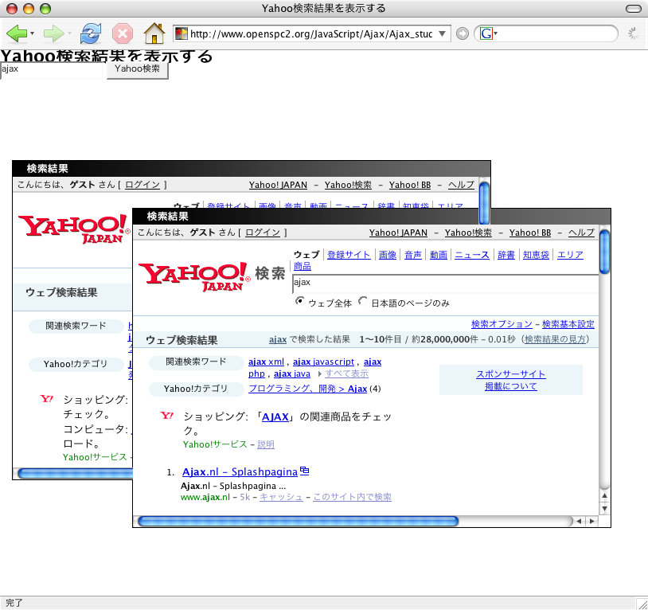Expand related keywords with すべて表示
Screen dimensions: 648x610
346,374
